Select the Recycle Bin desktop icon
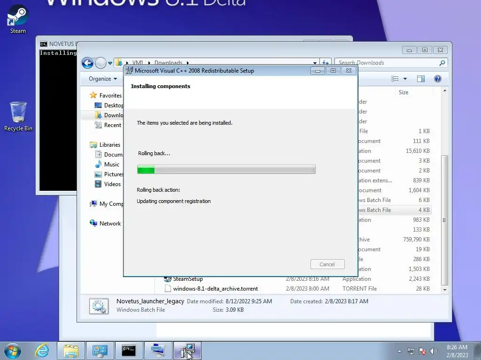 pos(18,116)
